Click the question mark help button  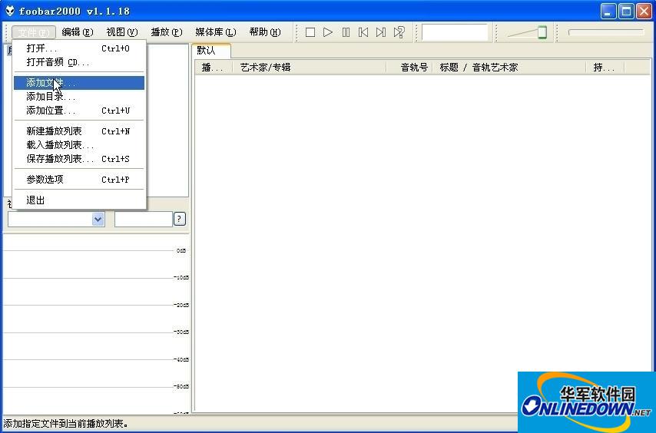(180, 219)
